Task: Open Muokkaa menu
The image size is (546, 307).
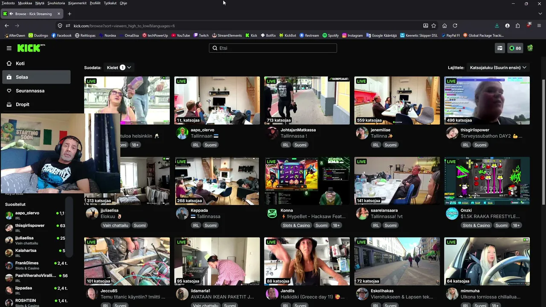Action: click(25, 3)
